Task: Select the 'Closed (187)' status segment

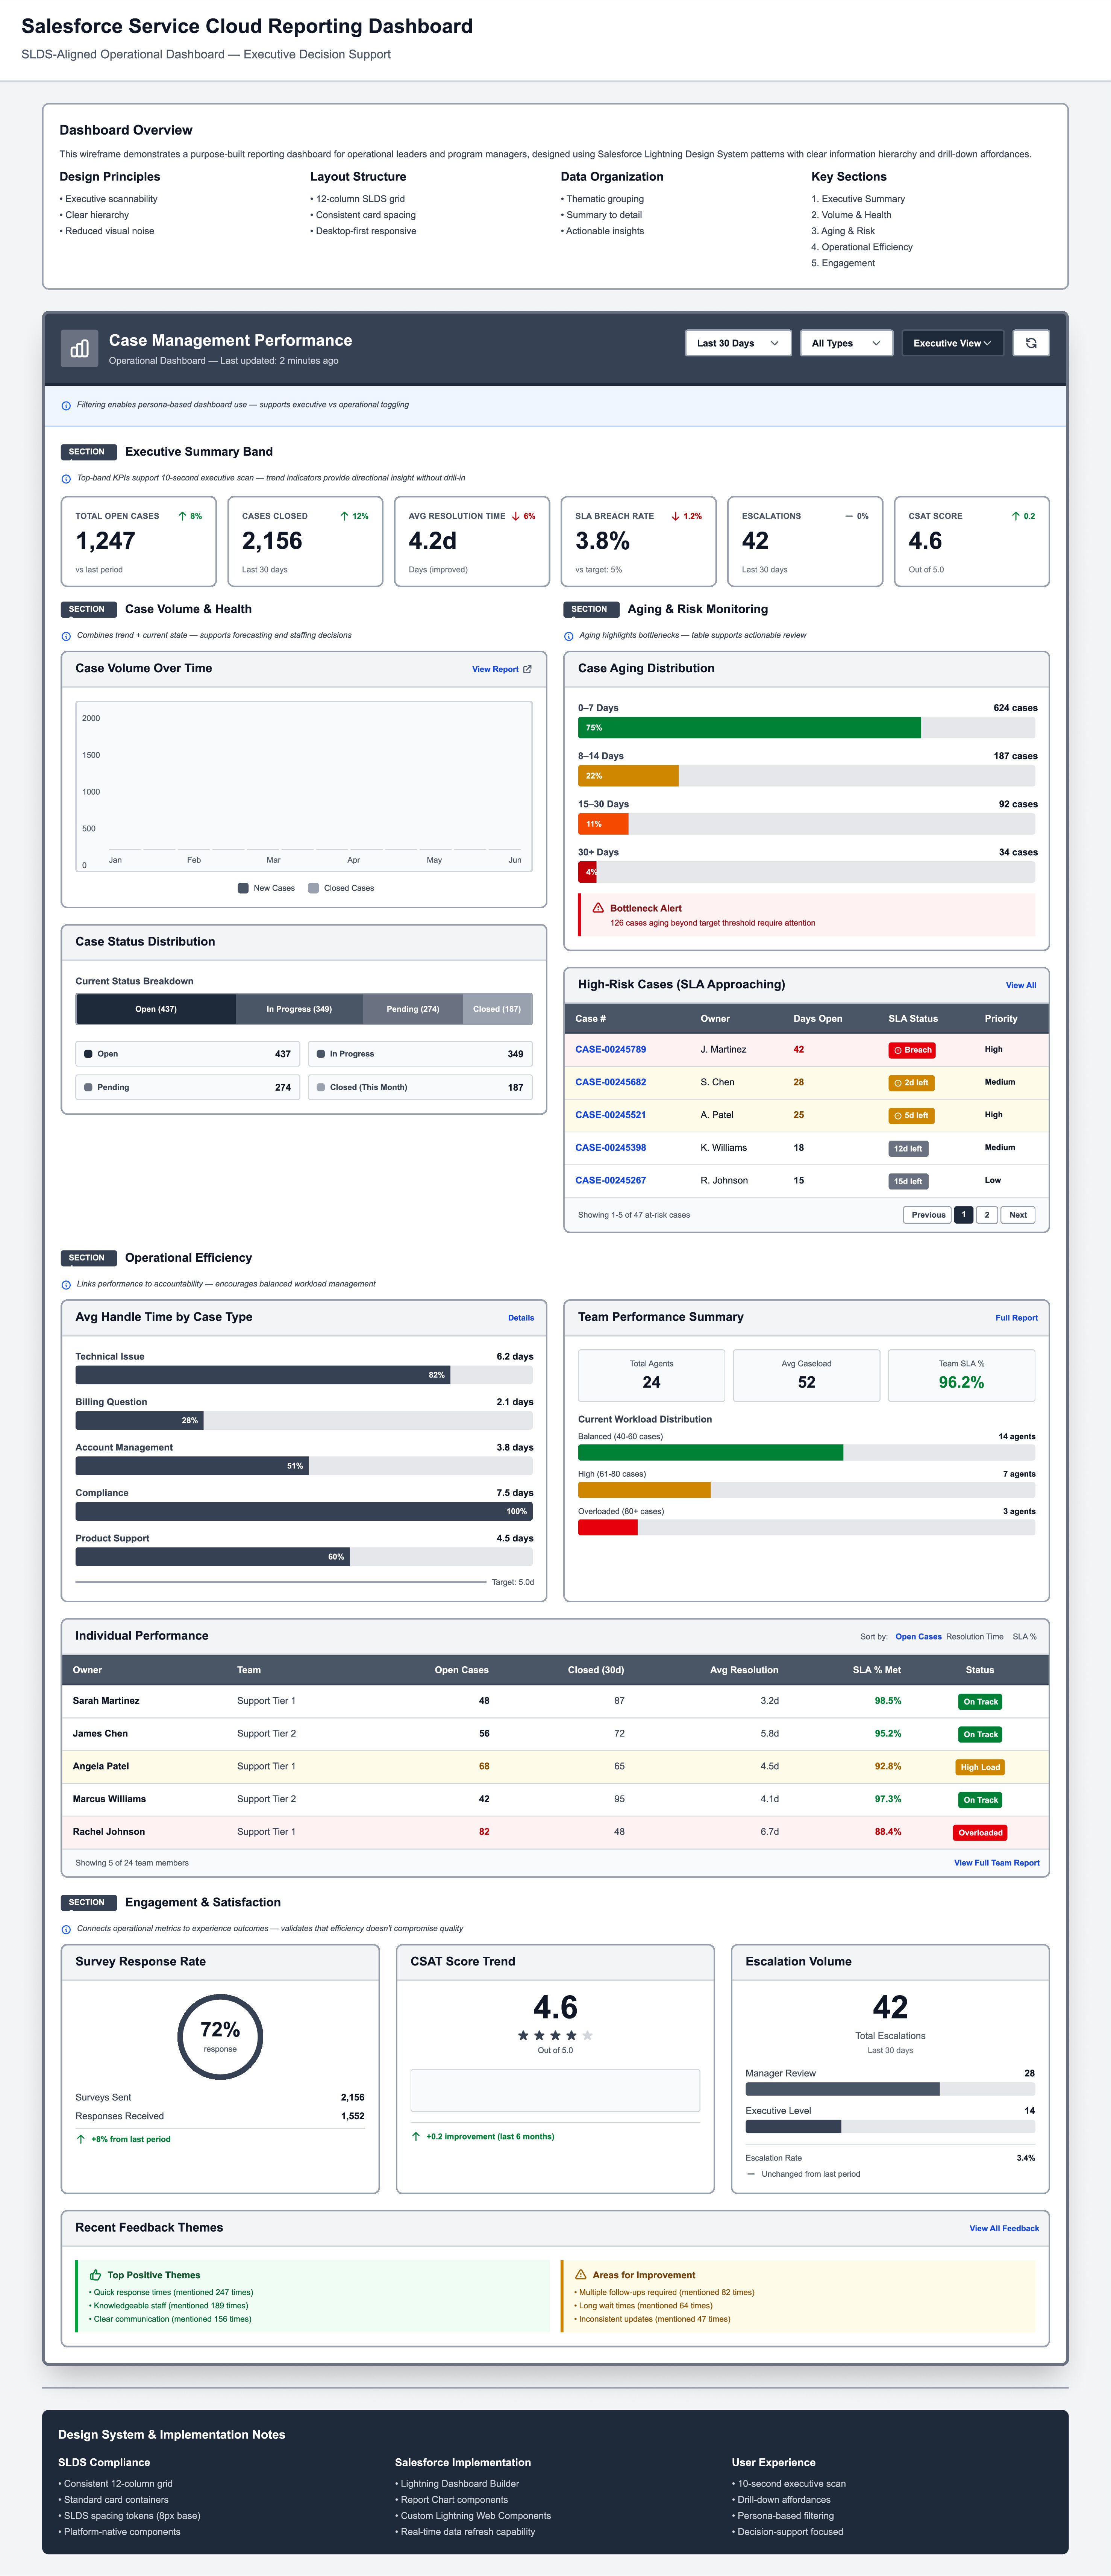Action: [497, 1009]
